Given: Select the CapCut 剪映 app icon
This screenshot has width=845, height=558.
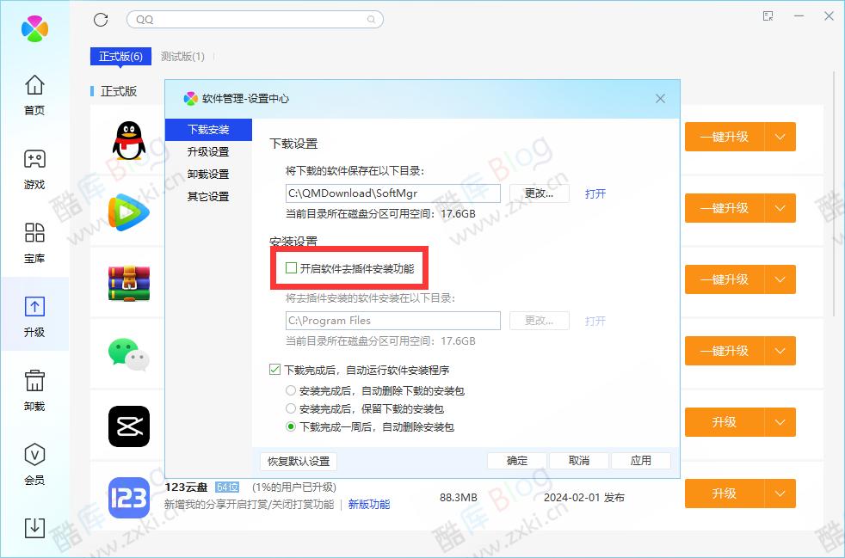Looking at the screenshot, I should pyautogui.click(x=127, y=426).
